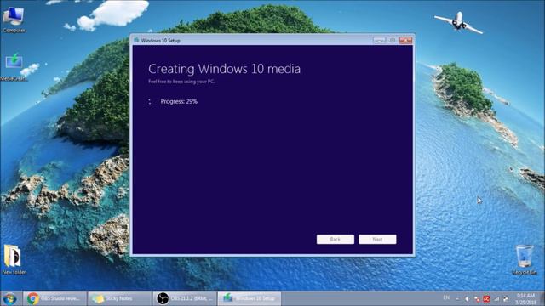Open Sticky Notes from the taskbar
Screen dimensions: 545x306
119,298
